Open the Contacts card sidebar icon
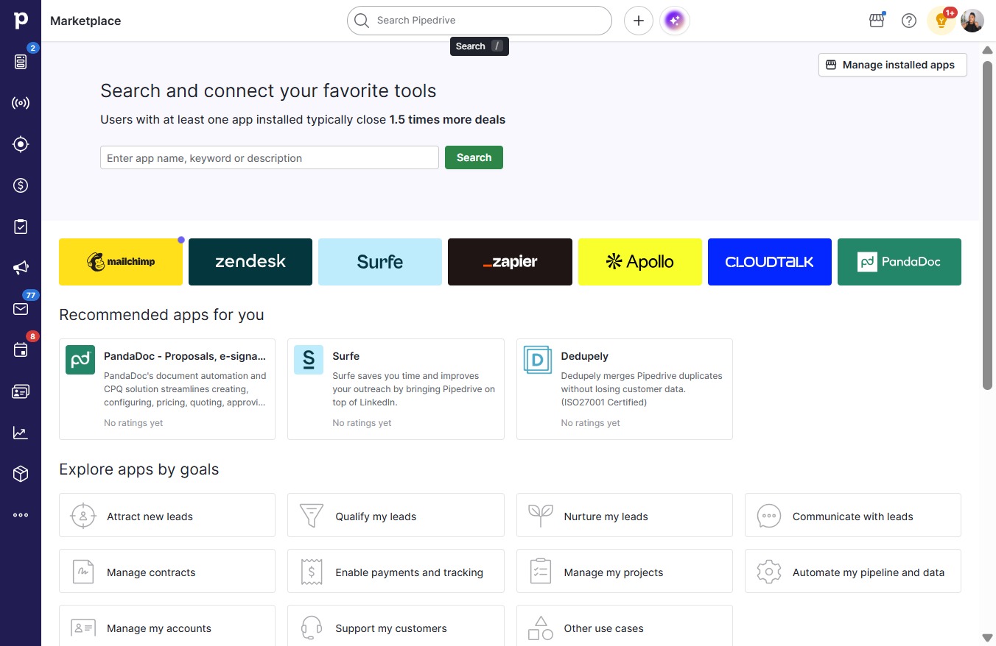 21,391
